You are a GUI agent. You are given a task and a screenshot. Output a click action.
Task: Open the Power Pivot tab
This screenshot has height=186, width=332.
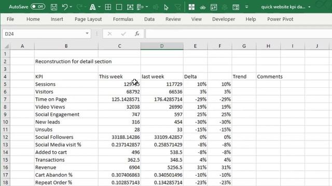(280, 19)
